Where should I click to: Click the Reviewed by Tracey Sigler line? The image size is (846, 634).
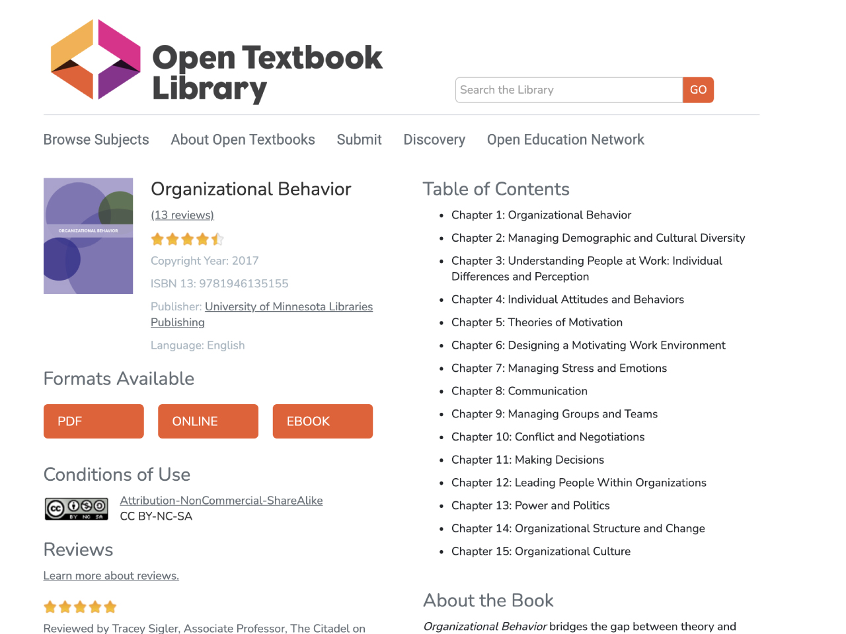click(204, 628)
